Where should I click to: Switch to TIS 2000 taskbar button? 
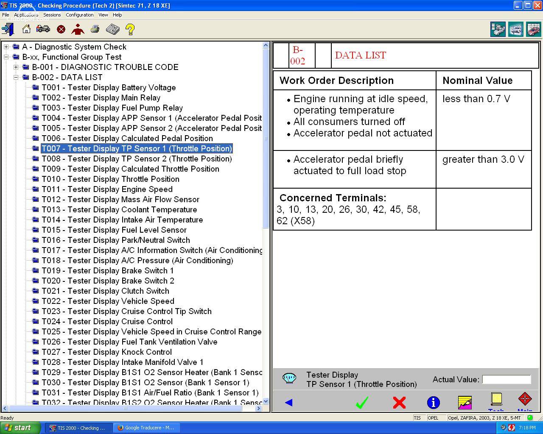[x=79, y=428]
